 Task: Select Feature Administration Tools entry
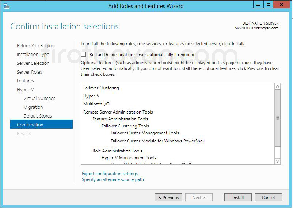click(x=120, y=119)
